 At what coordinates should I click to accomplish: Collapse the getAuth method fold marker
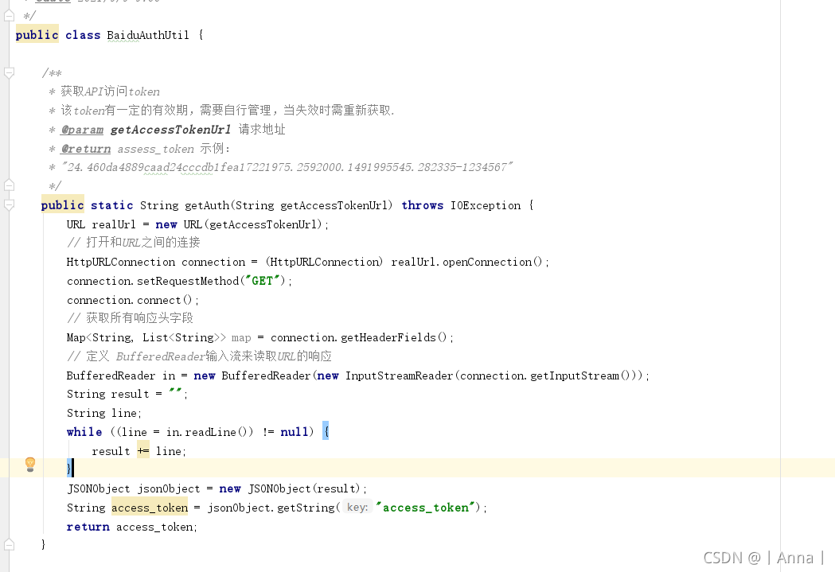click(9, 205)
